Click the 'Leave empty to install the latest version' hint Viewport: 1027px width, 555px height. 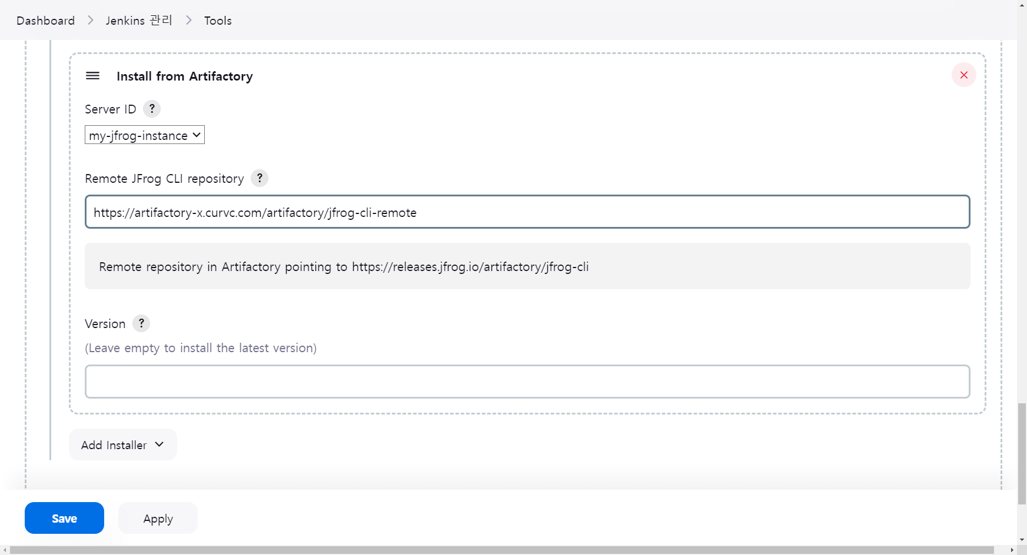(201, 347)
